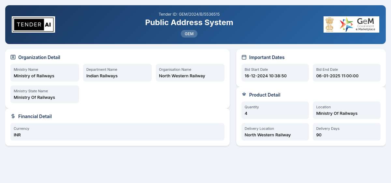Screen dimensions: 391x183
Task: Click the Currency value INR
Action: 17,135
